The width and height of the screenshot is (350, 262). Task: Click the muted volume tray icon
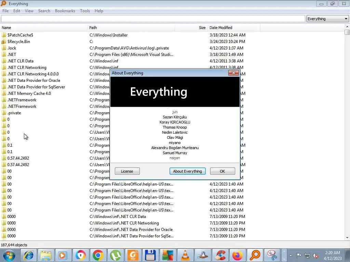[315, 256]
